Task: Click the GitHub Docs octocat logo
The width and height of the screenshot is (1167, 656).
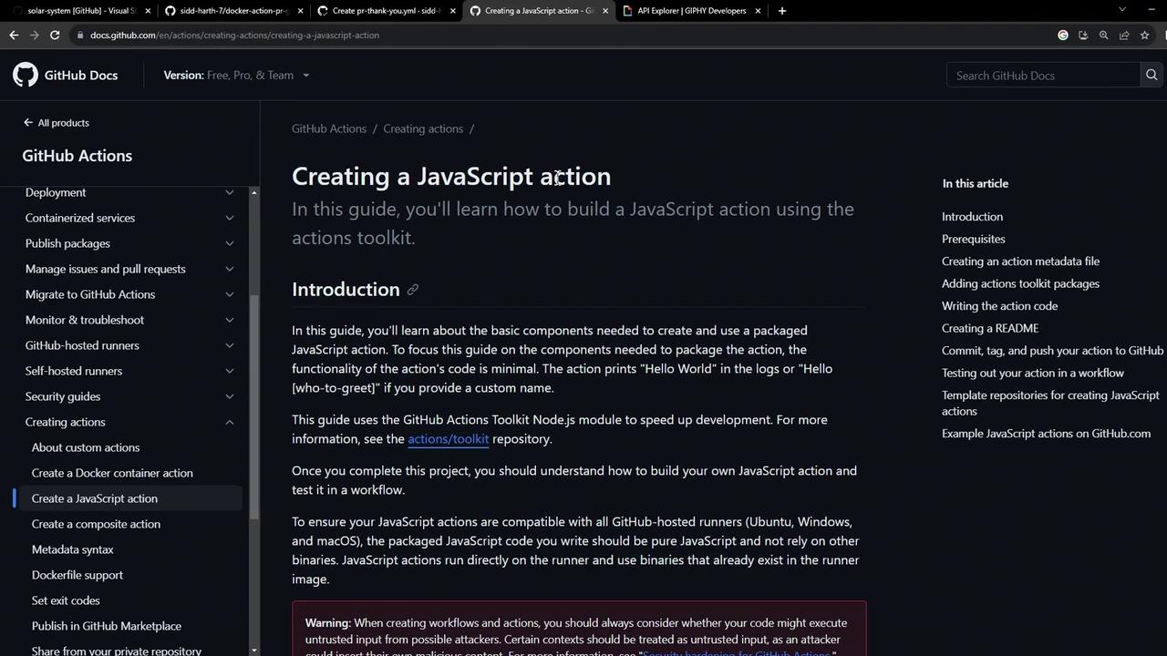Action: coord(26,75)
